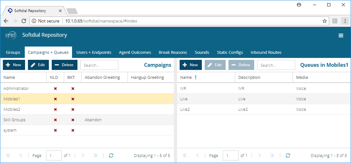Go to first page of Campaigns

8,155
